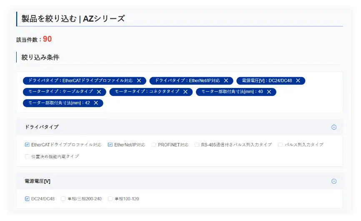Click the ドライバタイプ:EtherNet/IP対応 chip label
Viewport: 361px width, 221px height.
pyautogui.click(x=187, y=80)
